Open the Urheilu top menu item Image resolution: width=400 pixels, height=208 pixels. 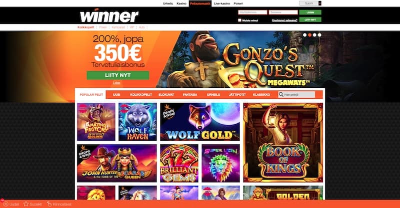168,3
